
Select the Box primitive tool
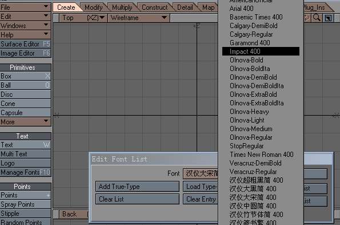pyautogui.click(x=26, y=76)
